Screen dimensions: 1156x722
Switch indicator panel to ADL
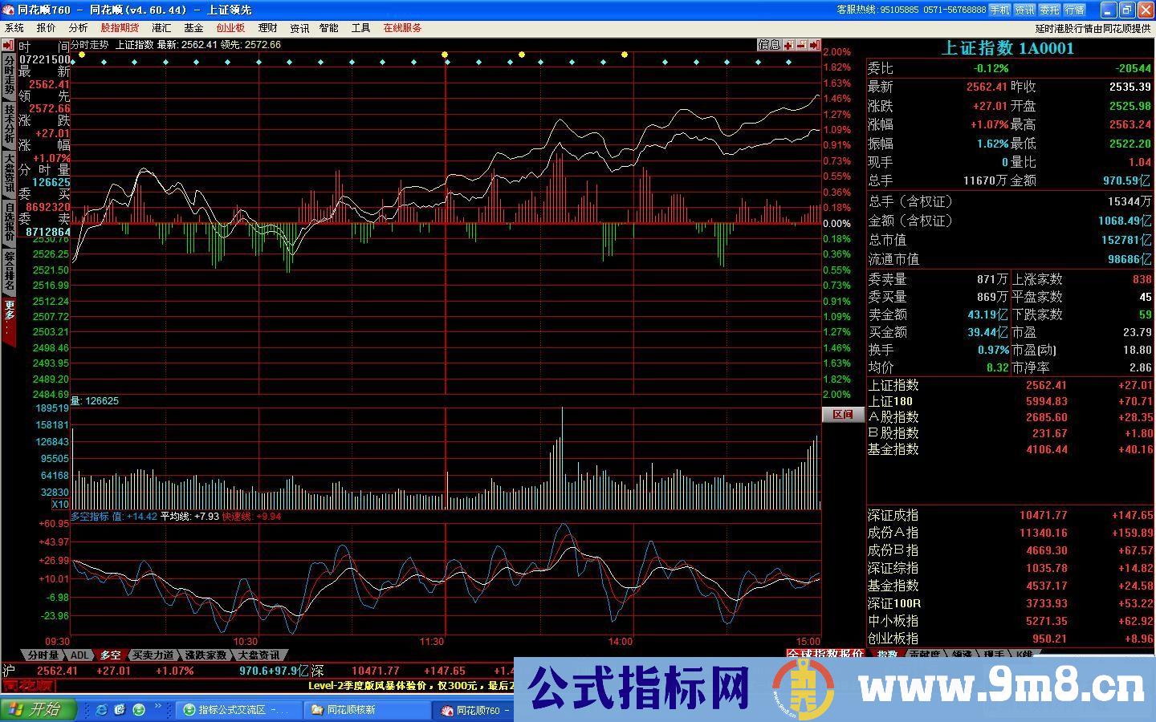click(80, 655)
